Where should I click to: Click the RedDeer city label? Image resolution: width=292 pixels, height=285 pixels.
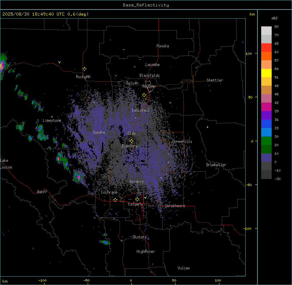(149, 86)
